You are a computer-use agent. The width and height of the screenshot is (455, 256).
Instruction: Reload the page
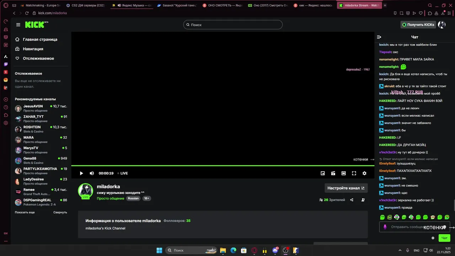[27, 13]
